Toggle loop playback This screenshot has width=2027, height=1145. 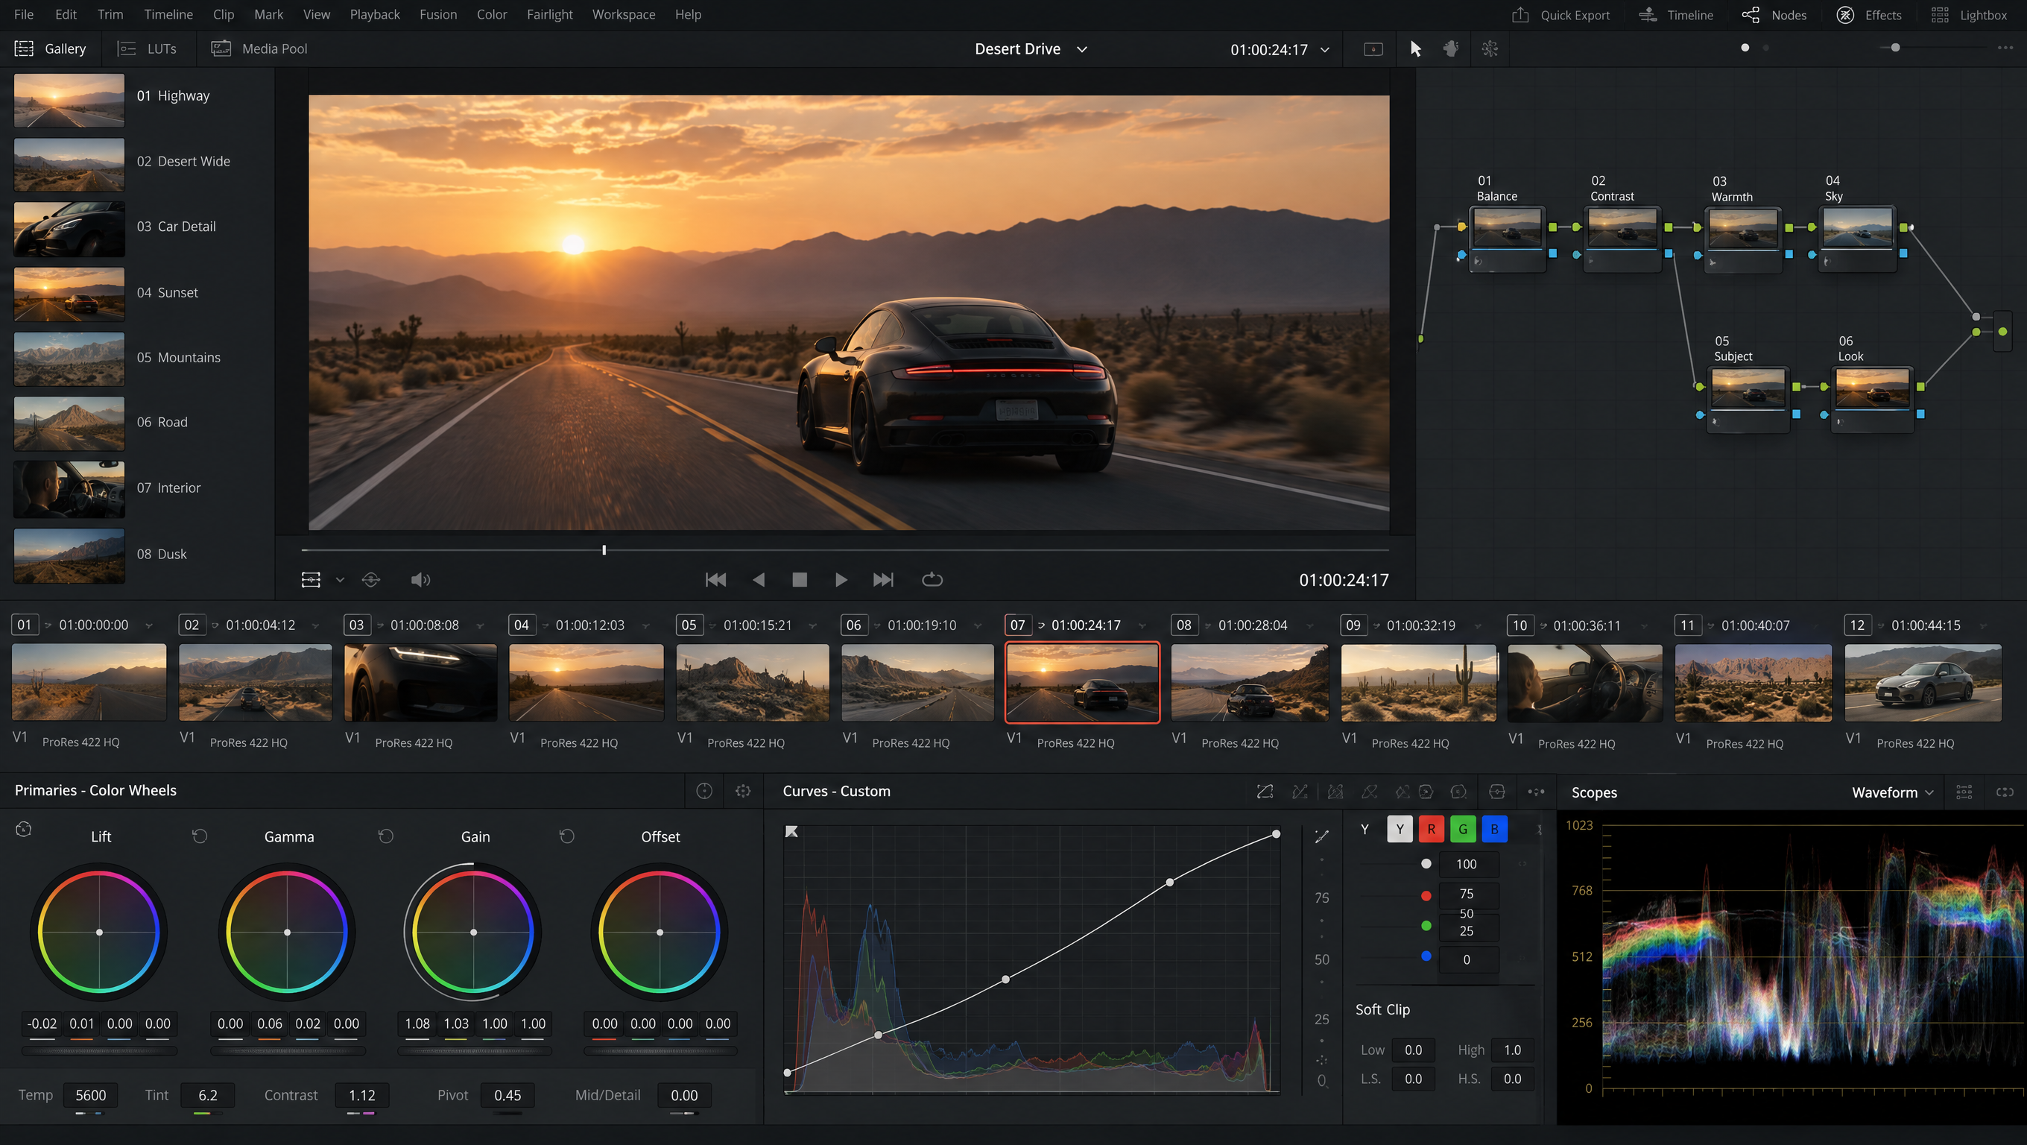pyautogui.click(x=932, y=580)
